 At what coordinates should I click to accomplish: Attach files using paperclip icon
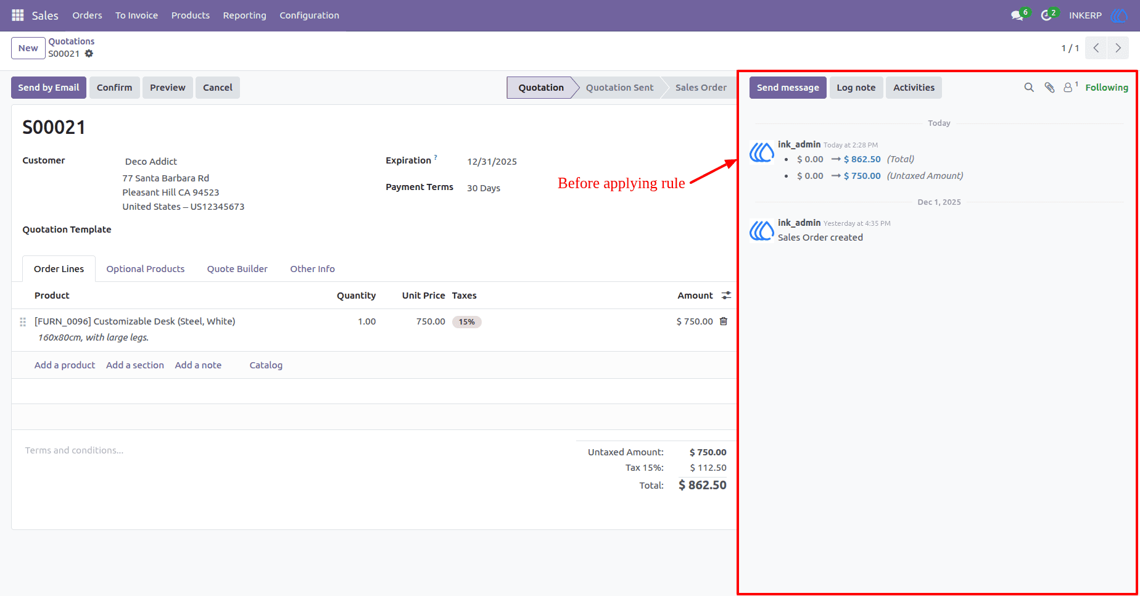pyautogui.click(x=1049, y=88)
